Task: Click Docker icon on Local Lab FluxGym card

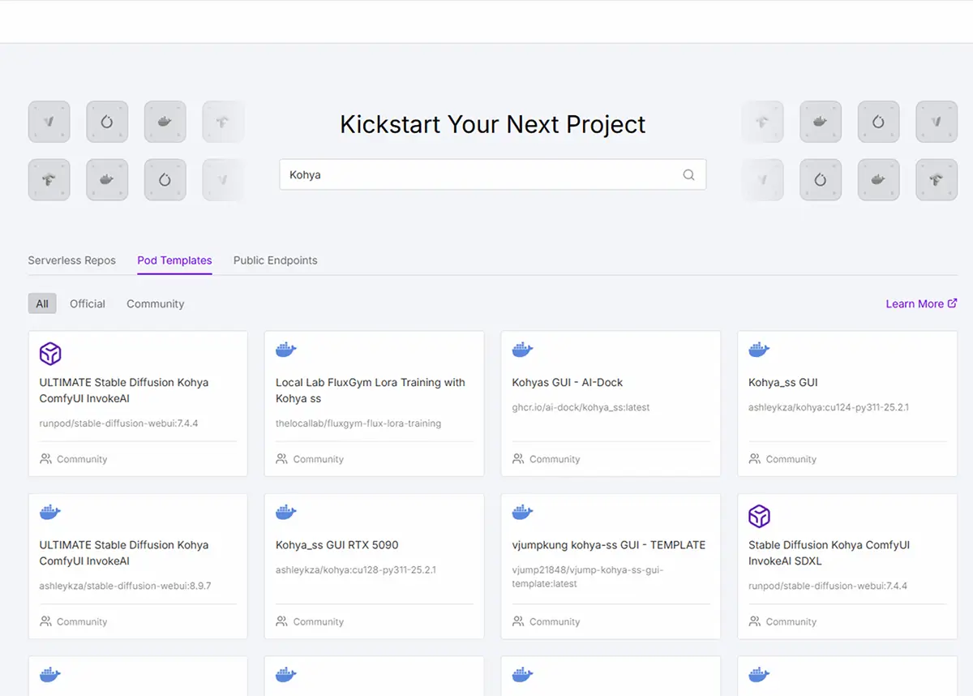Action: [x=286, y=350]
